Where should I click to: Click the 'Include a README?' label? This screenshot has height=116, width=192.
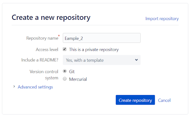40,60
